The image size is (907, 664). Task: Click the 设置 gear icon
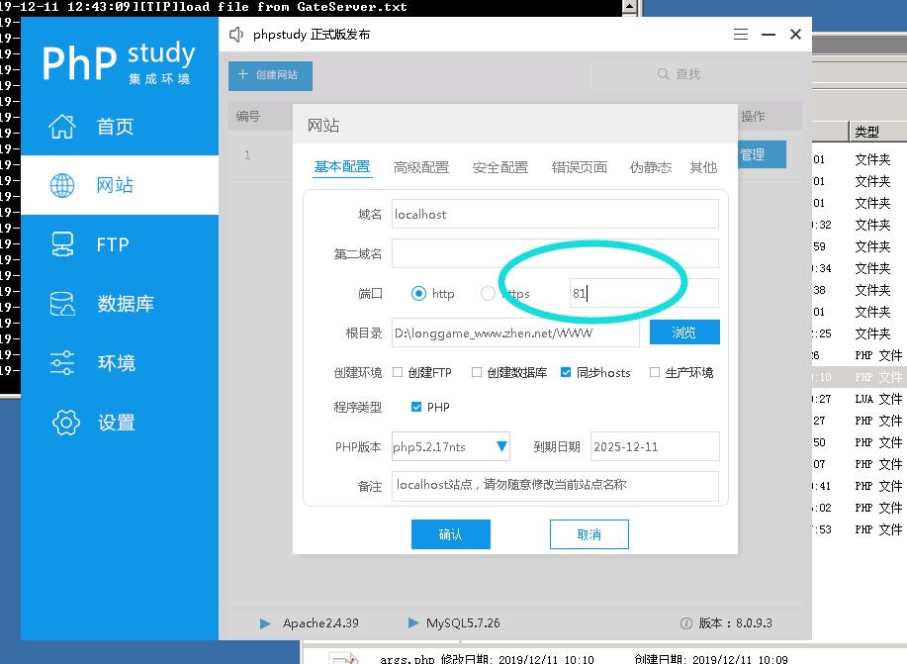point(65,423)
